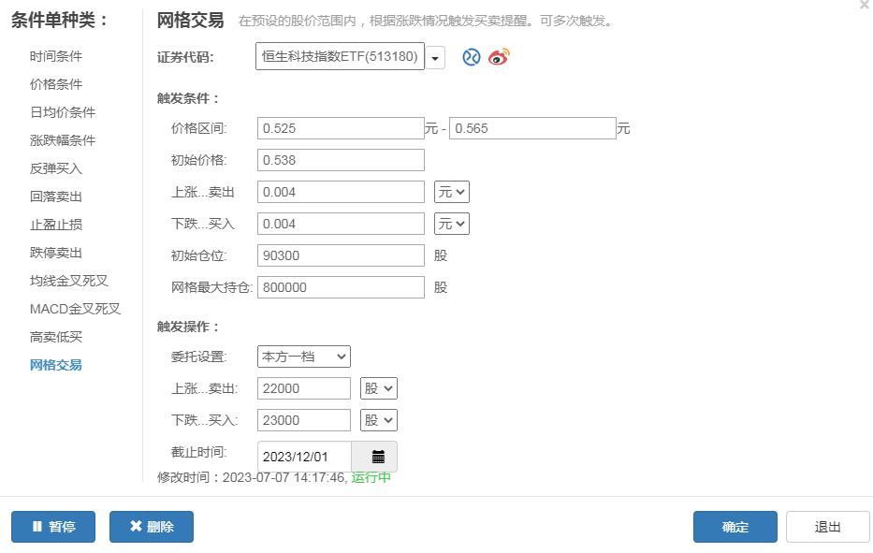Open the calendar picker for 截止时间
This screenshot has width=873, height=553.
pyautogui.click(x=378, y=458)
